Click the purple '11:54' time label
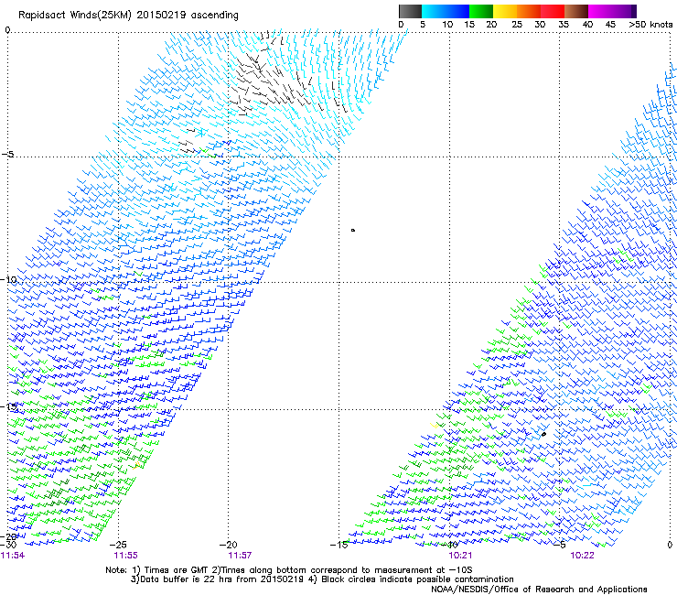 pos(13,556)
